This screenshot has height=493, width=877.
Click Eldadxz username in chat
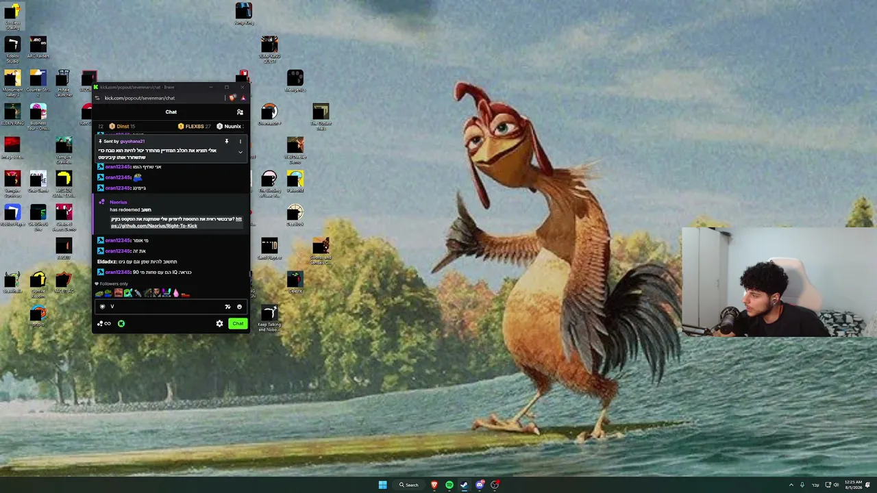(108, 262)
